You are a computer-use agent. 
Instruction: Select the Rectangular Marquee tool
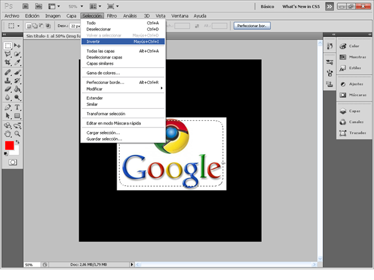[x=7, y=46]
